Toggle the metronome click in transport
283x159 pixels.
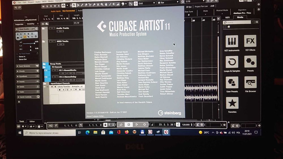[198, 125]
